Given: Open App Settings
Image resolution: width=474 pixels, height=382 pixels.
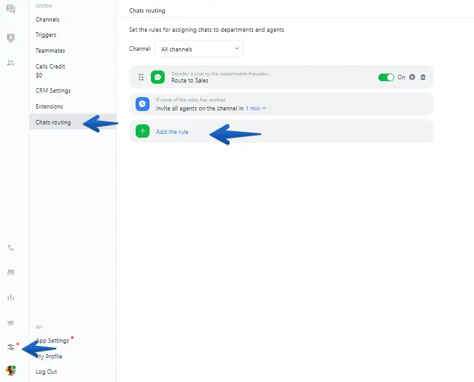Looking at the screenshot, I should click(x=53, y=341).
